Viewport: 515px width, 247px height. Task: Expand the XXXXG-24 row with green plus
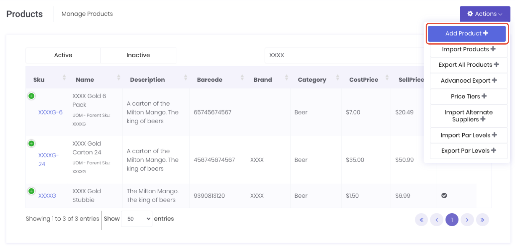pos(31,143)
